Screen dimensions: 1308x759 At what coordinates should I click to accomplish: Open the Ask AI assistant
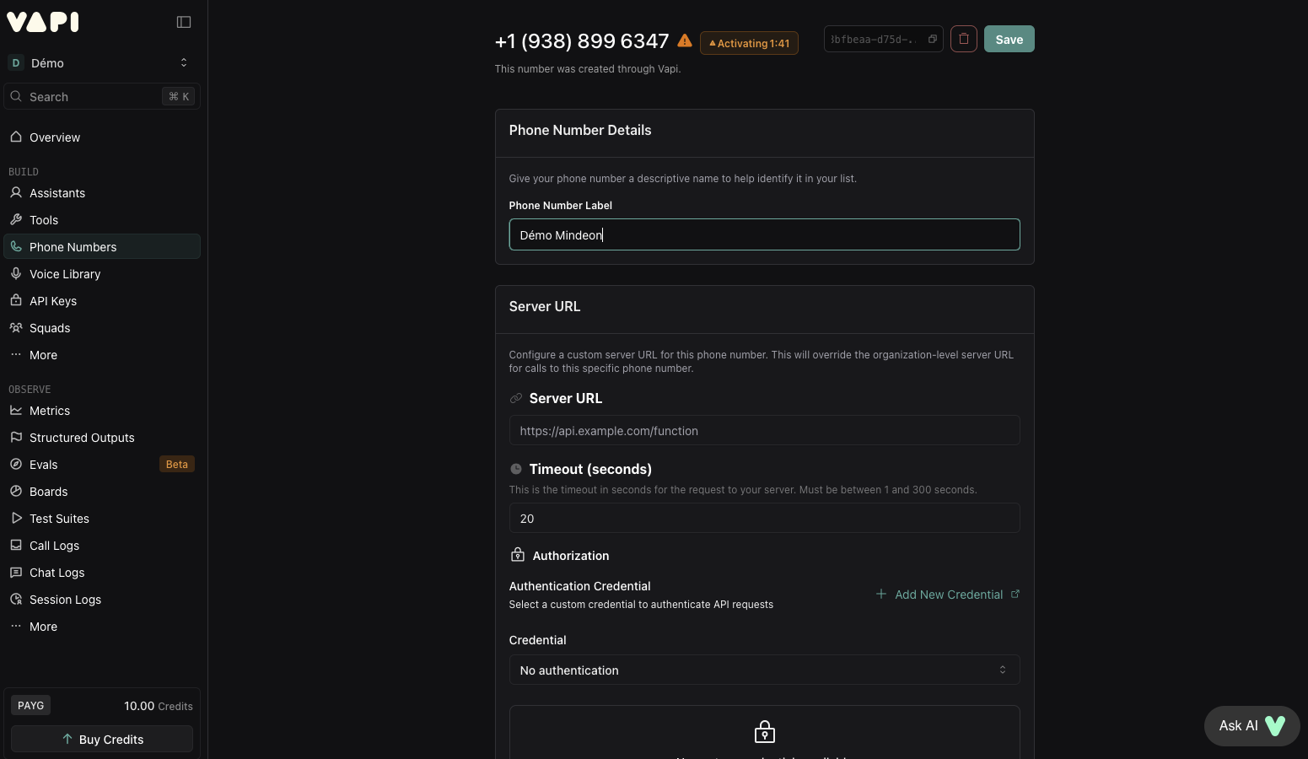coord(1251,725)
